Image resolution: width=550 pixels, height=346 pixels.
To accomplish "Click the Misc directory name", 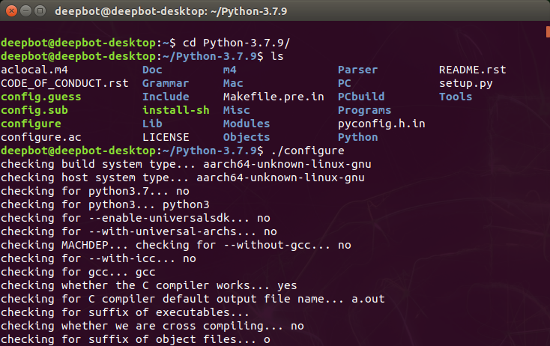I will pyautogui.click(x=237, y=110).
